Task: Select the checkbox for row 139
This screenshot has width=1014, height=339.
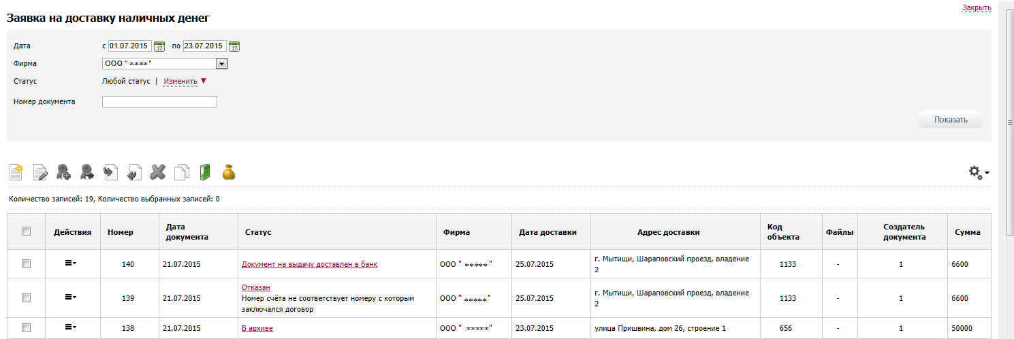Action: point(27,297)
